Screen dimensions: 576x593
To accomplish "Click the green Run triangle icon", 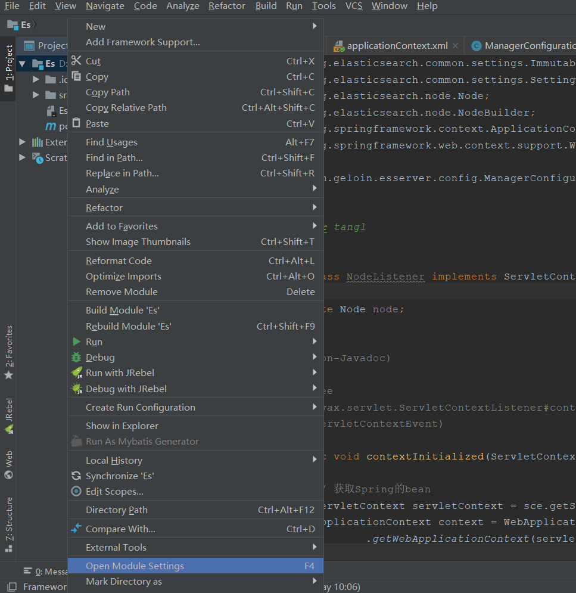I will [76, 341].
